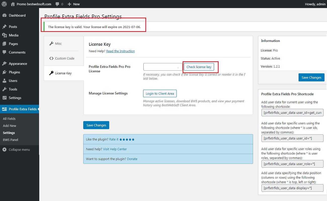Select the current user shortcode field
Viewport: 327px width, 201px height.
coord(292,113)
